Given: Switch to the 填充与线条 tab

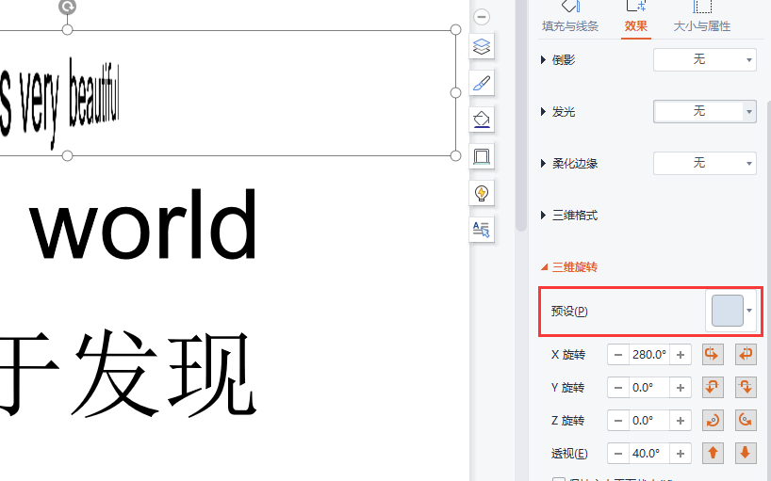Looking at the screenshot, I should [x=570, y=26].
